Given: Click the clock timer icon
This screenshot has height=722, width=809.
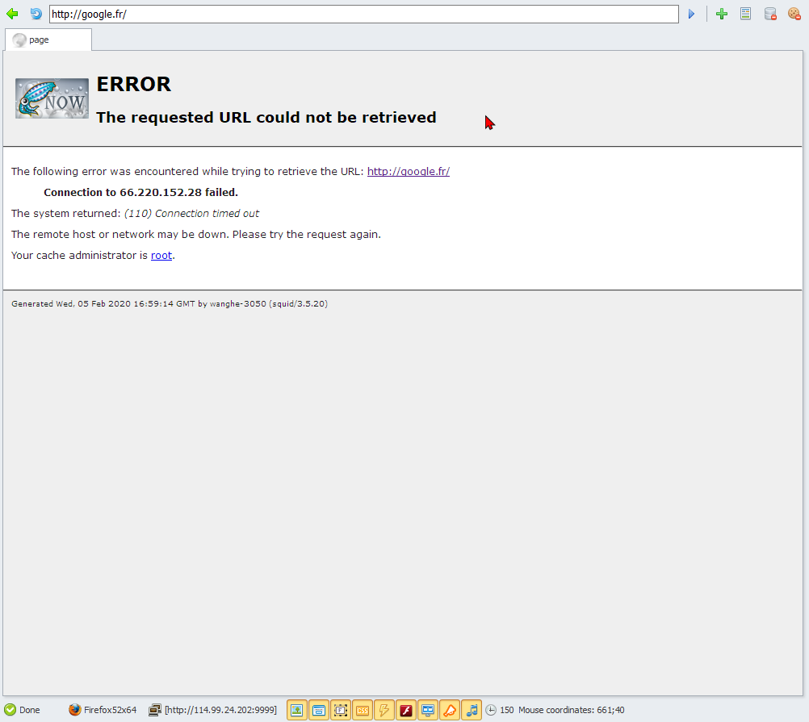Looking at the screenshot, I should tap(491, 710).
